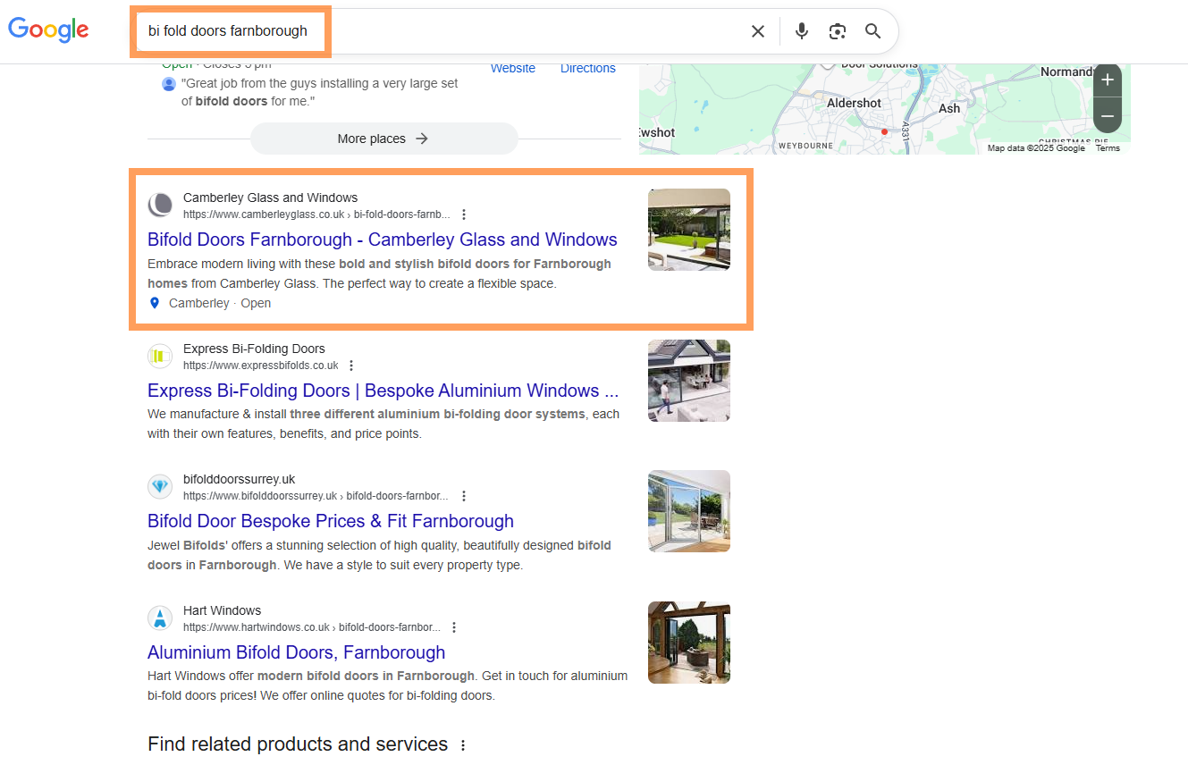Click the Website link for the business
This screenshot has height=765, width=1188.
coord(513,69)
